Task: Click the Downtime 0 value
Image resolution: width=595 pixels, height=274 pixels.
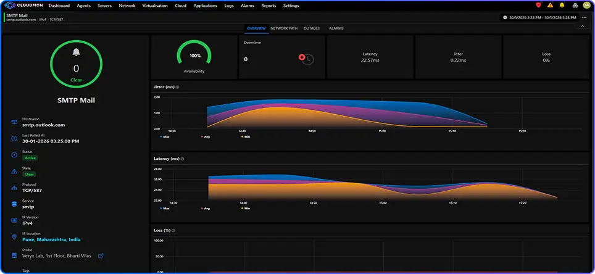Action: click(x=246, y=59)
